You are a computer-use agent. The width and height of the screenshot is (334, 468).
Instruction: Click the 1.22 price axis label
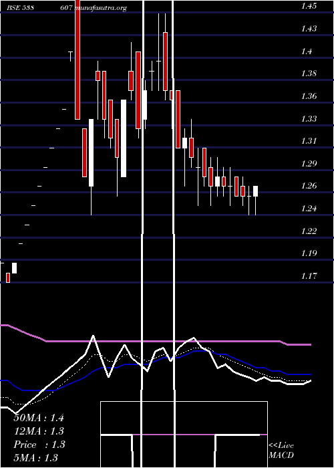(307, 231)
